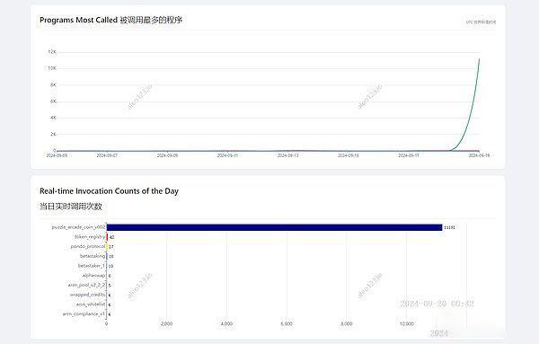This screenshot has height=344, width=539.
Task: Click the 2024-09-05 date axis label
Action: (57, 155)
